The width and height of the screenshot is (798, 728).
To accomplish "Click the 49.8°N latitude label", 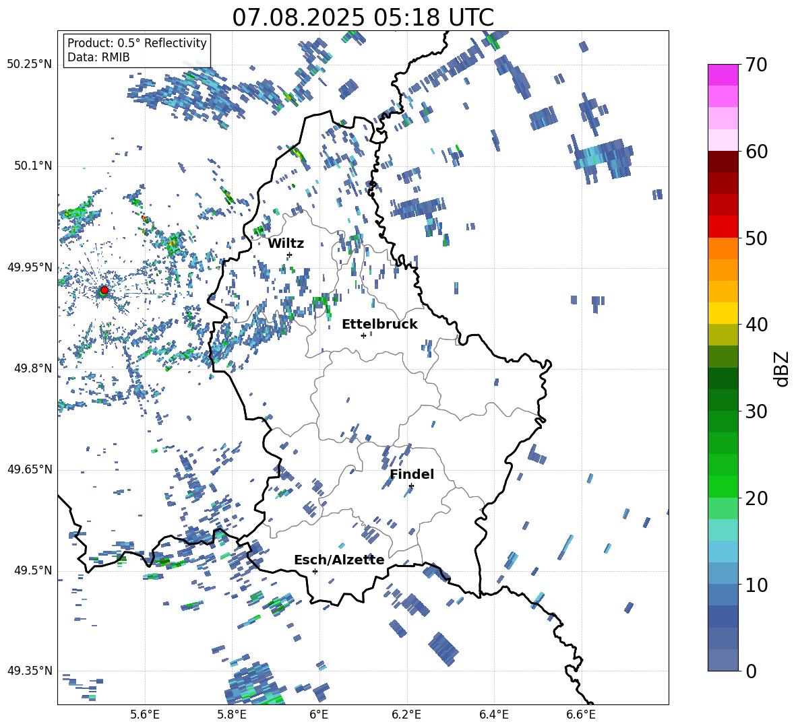I will tap(32, 368).
